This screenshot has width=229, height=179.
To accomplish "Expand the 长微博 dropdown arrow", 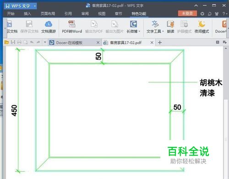I will click(x=139, y=31).
